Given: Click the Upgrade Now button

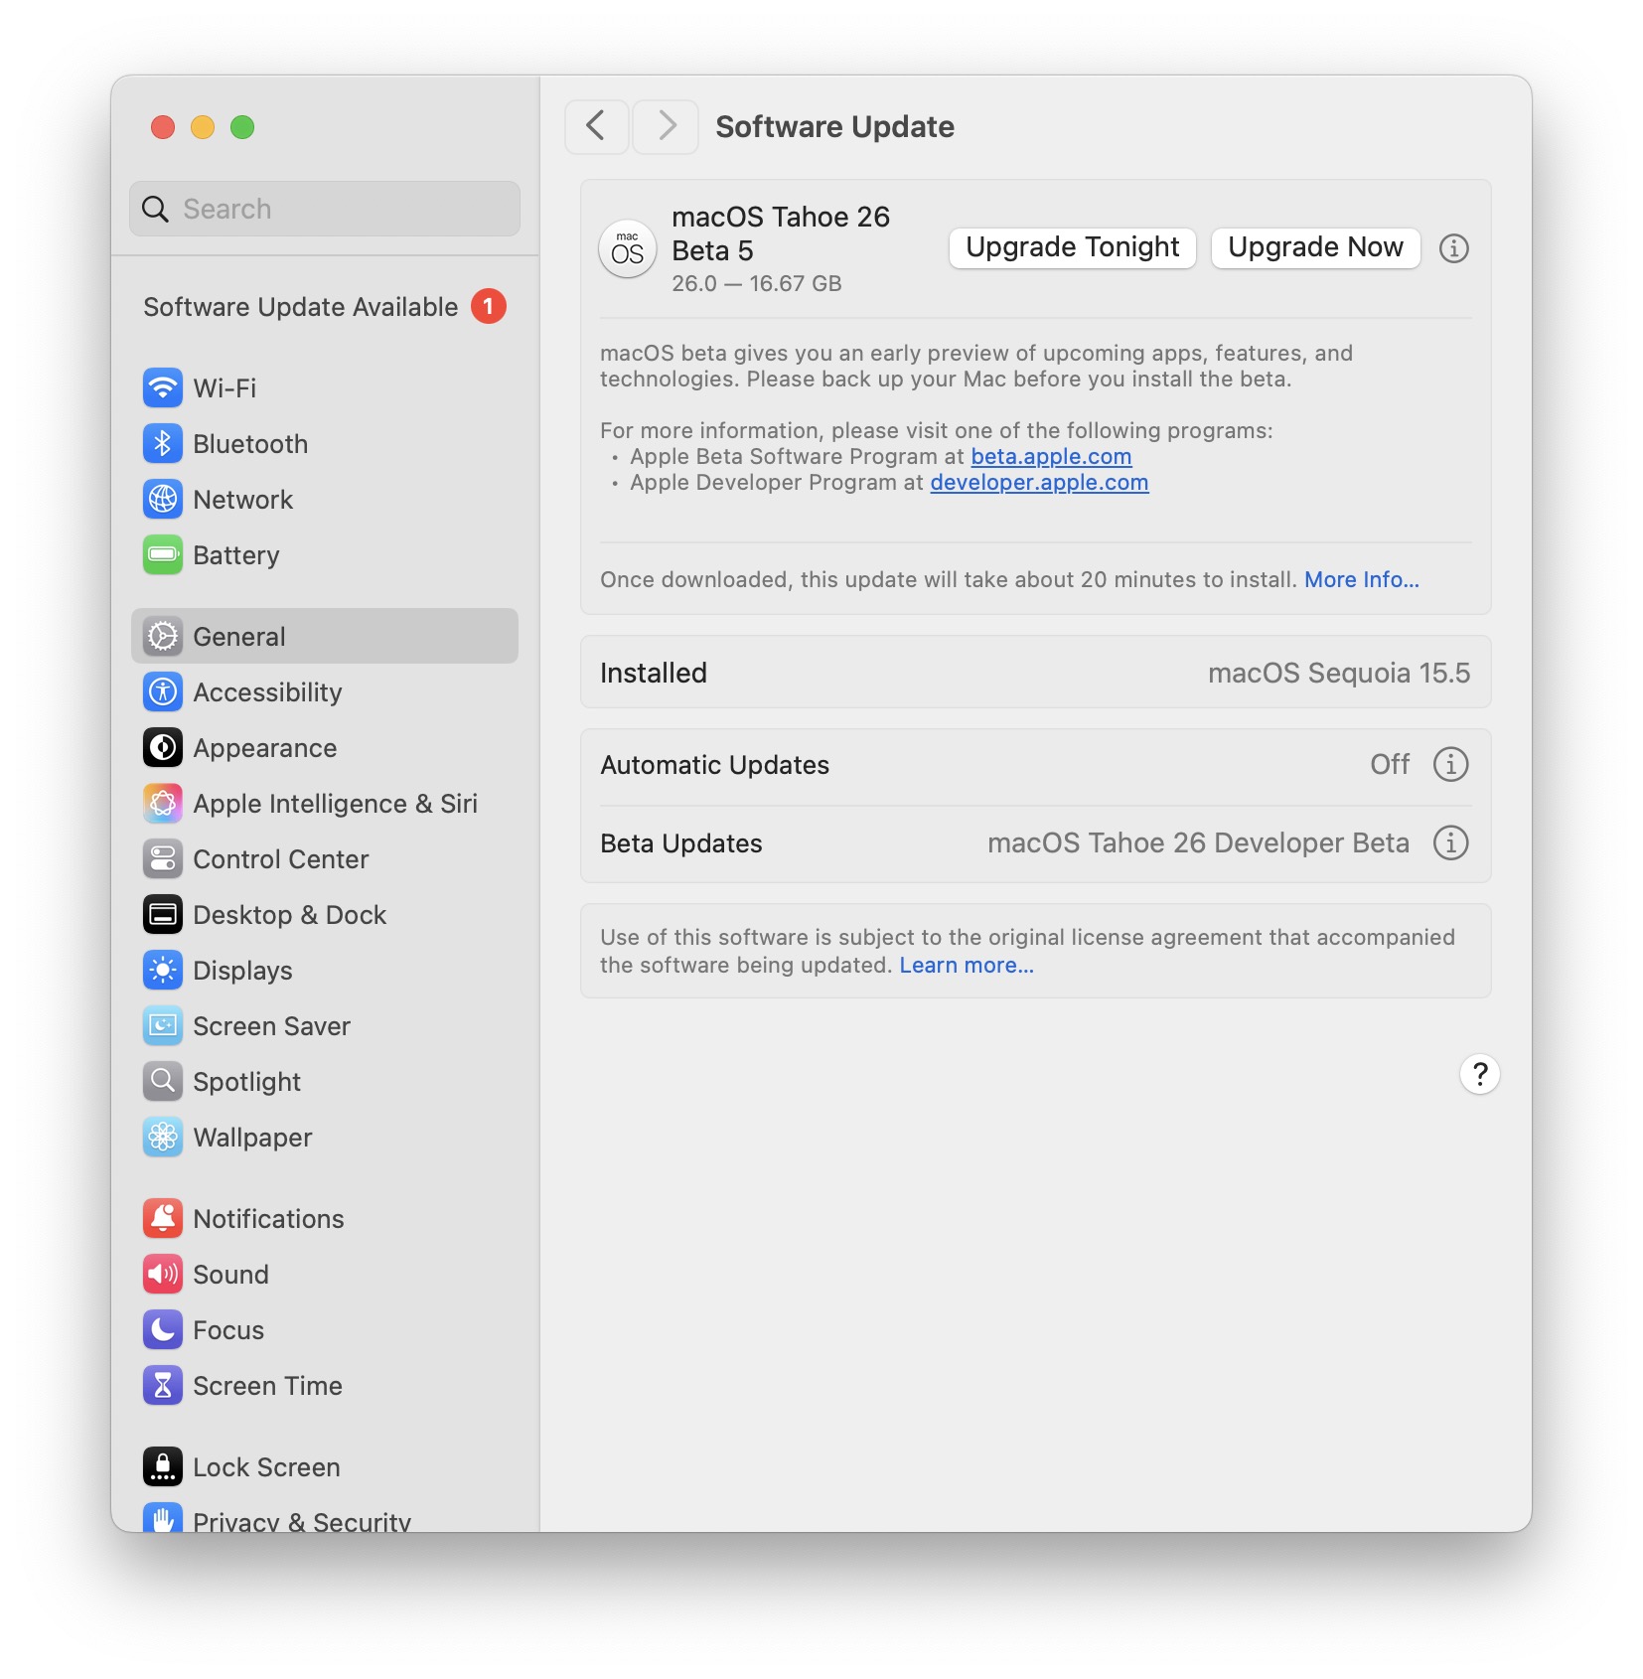Looking at the screenshot, I should point(1315,247).
